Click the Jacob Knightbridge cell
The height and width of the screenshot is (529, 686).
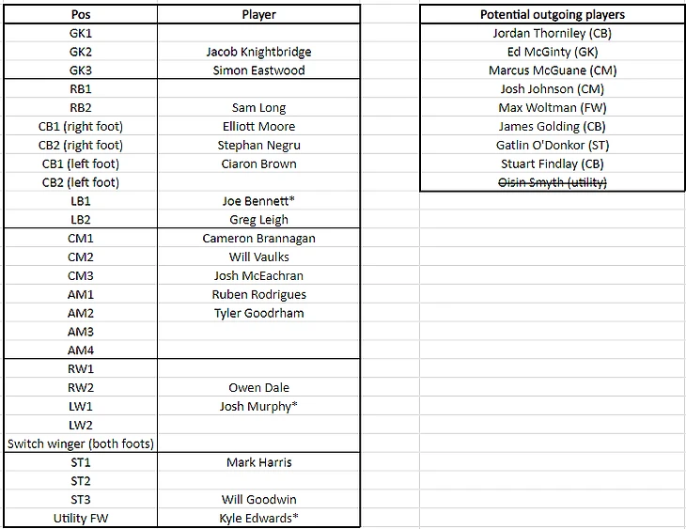click(258, 52)
